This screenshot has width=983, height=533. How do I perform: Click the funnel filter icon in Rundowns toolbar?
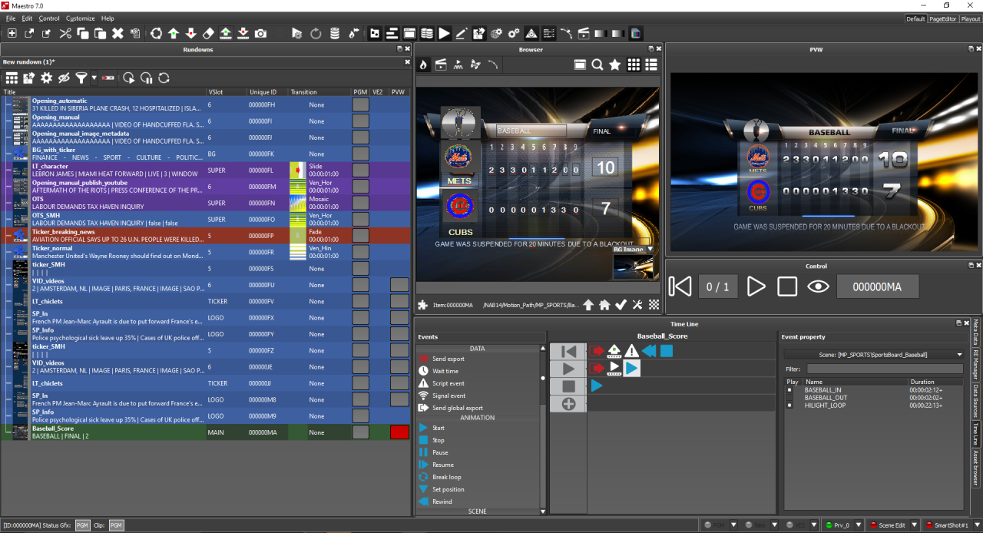point(81,78)
